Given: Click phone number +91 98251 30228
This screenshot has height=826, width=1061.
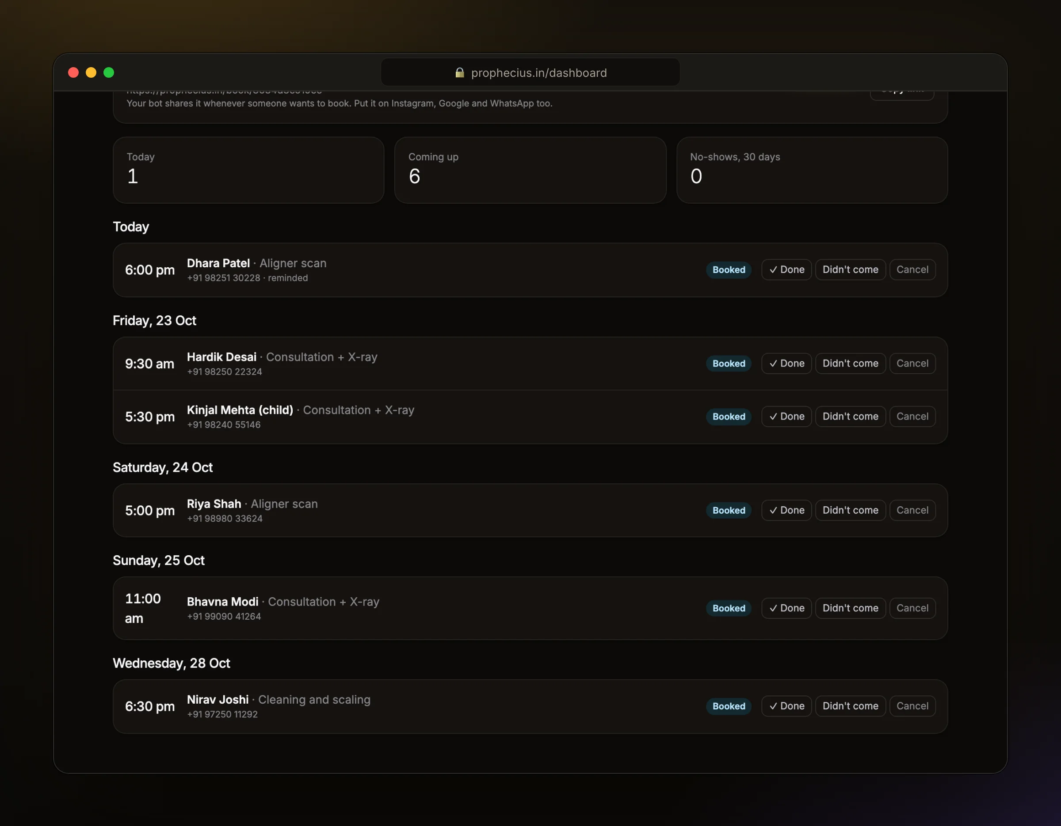Looking at the screenshot, I should (x=223, y=277).
